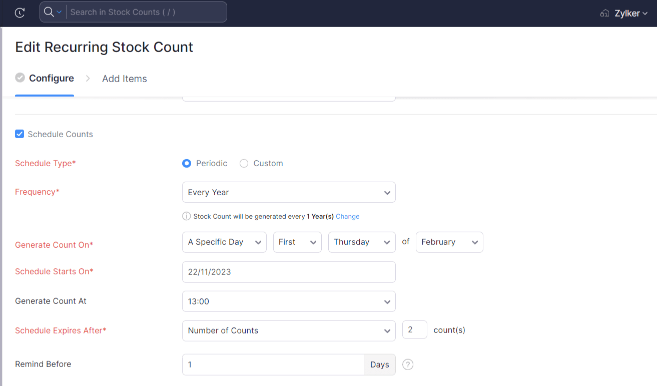Open the Frequency dropdown showing Every Year
The height and width of the screenshot is (386, 657).
pyautogui.click(x=289, y=192)
